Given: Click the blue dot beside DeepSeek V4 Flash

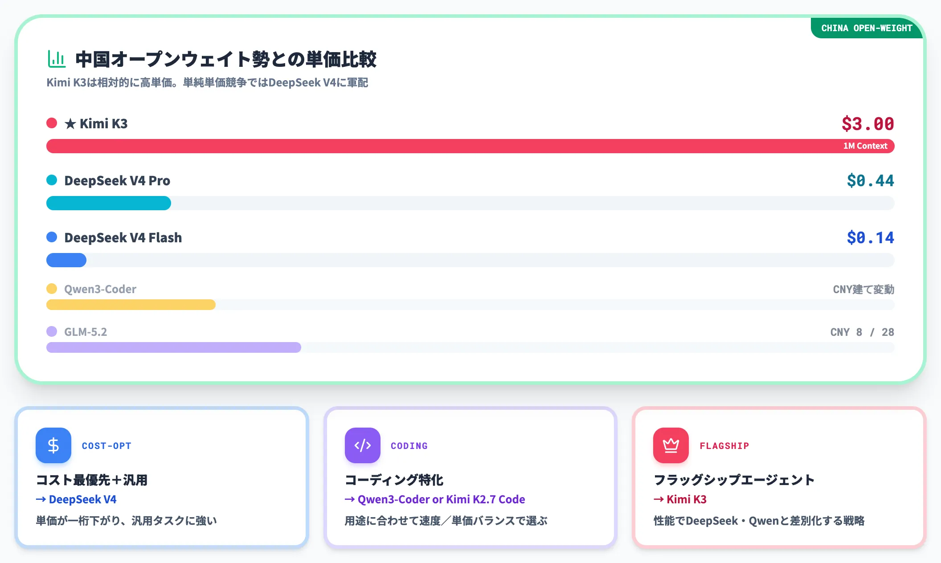Looking at the screenshot, I should coord(52,237).
